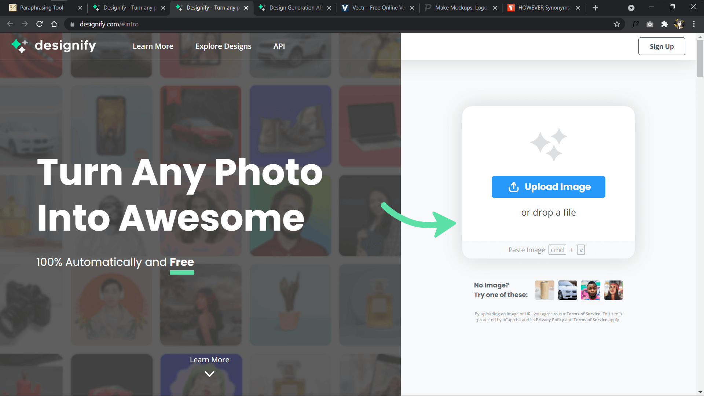This screenshot has width=704, height=396.
Task: Click the page vertical scrollbar thumb
Action: pos(700,59)
